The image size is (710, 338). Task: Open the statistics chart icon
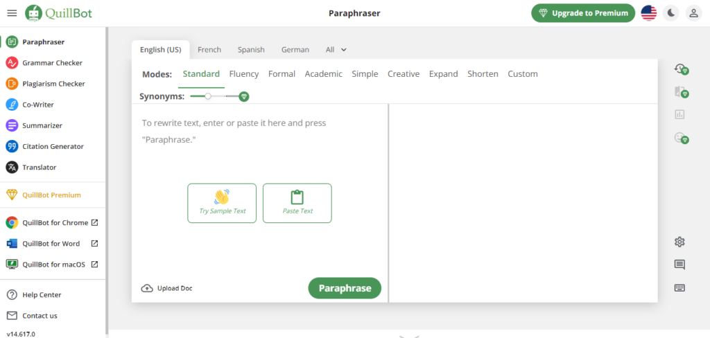click(679, 115)
